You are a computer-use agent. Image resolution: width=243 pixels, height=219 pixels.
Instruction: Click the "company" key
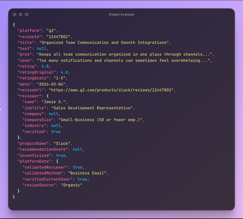point(33,114)
